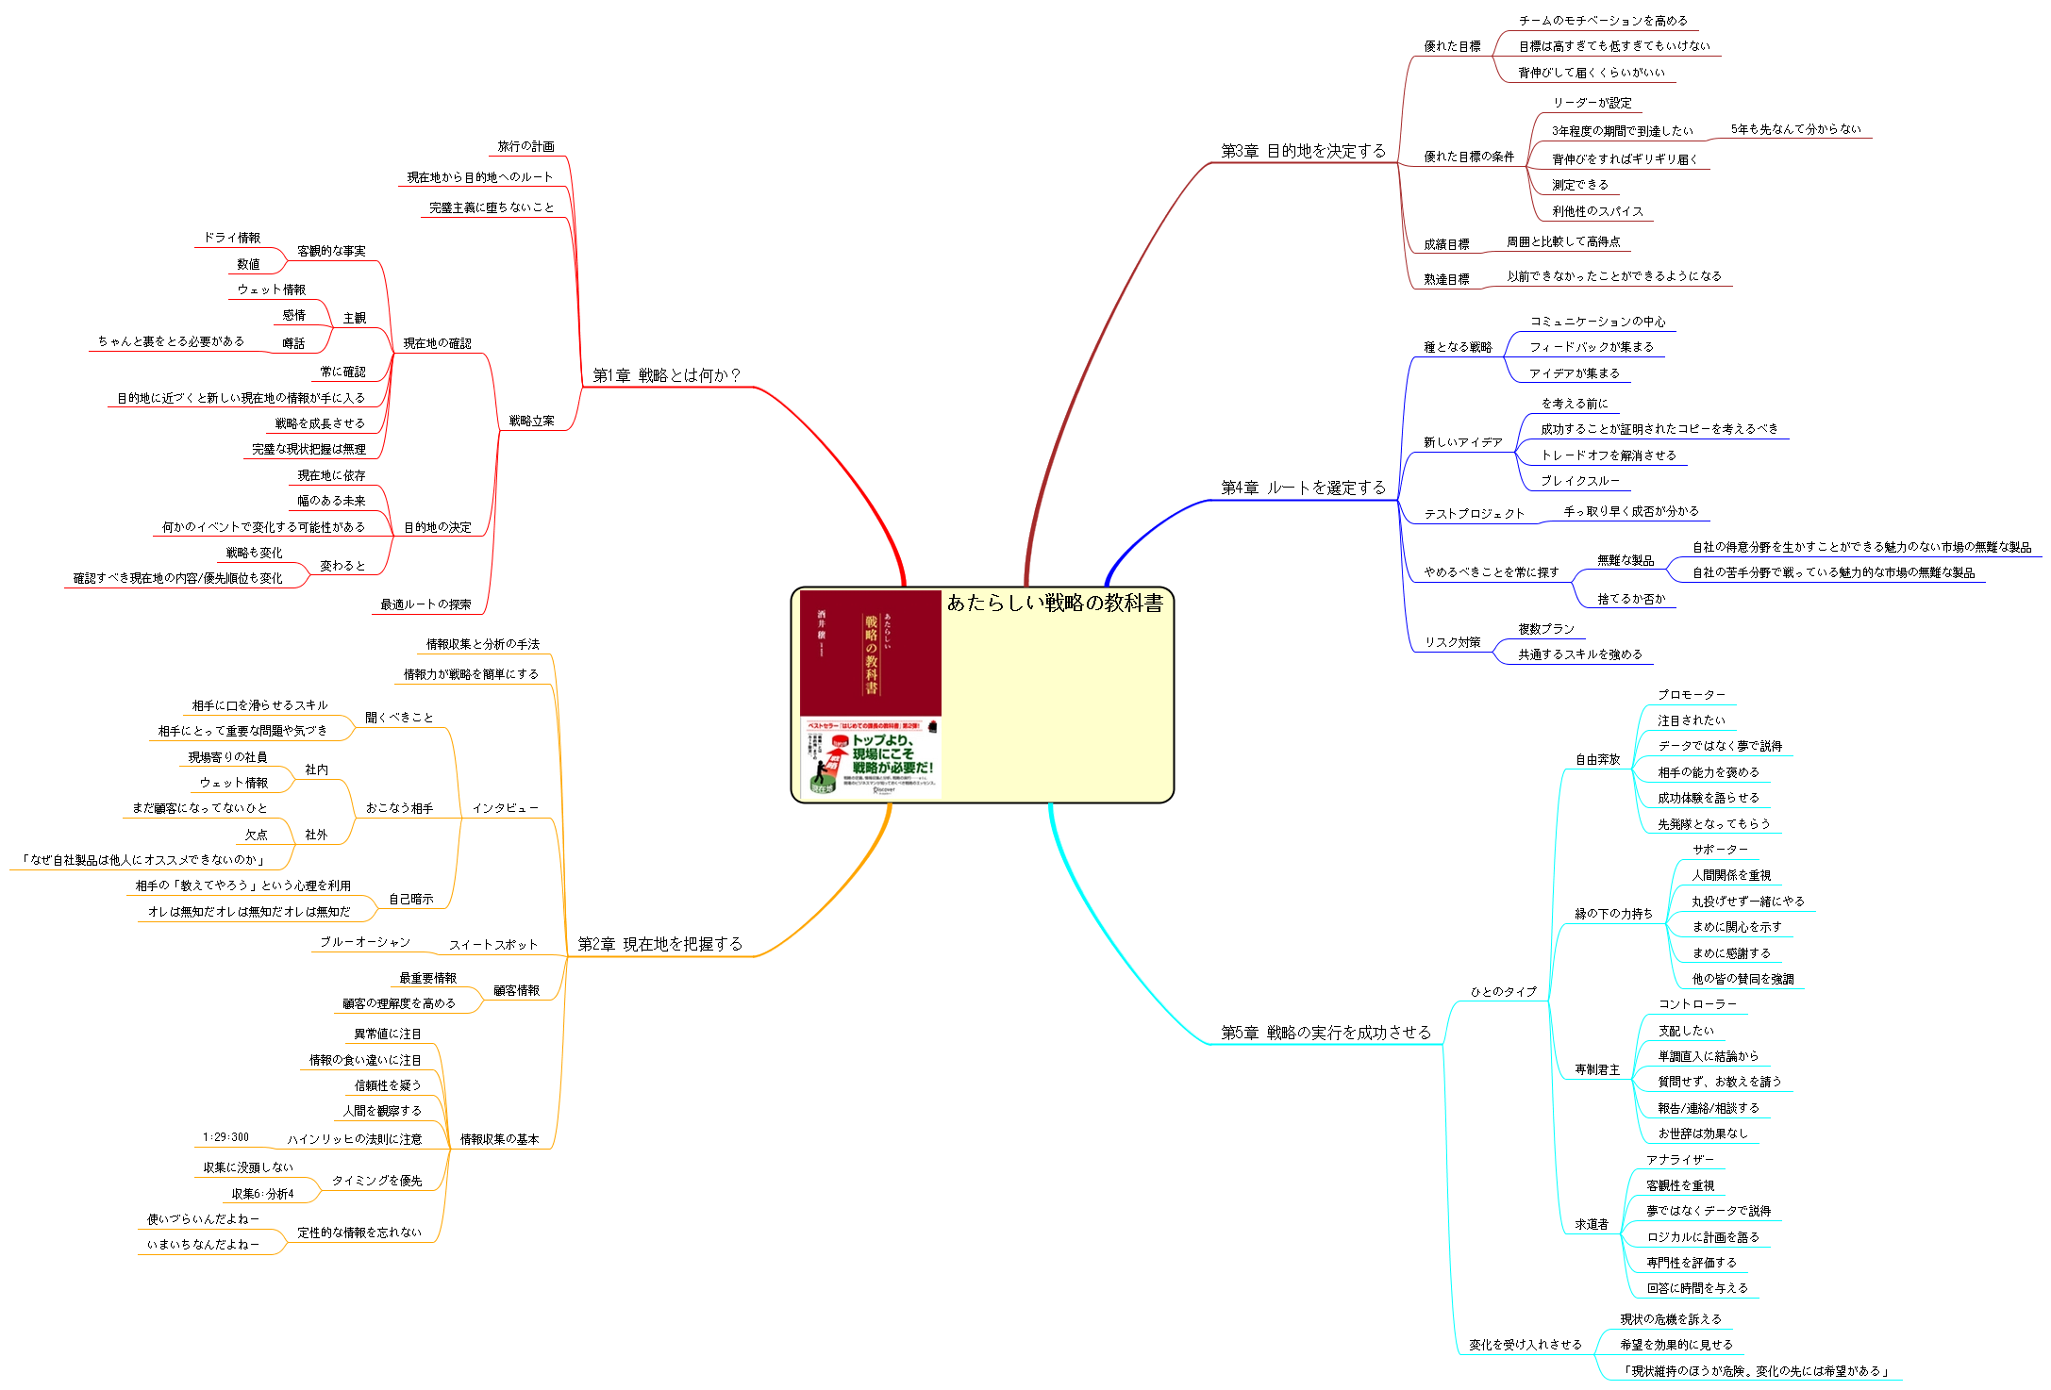Viewport: 2051px width, 1390px height.
Task: Click the 自己暗示 node
Action: 410,900
